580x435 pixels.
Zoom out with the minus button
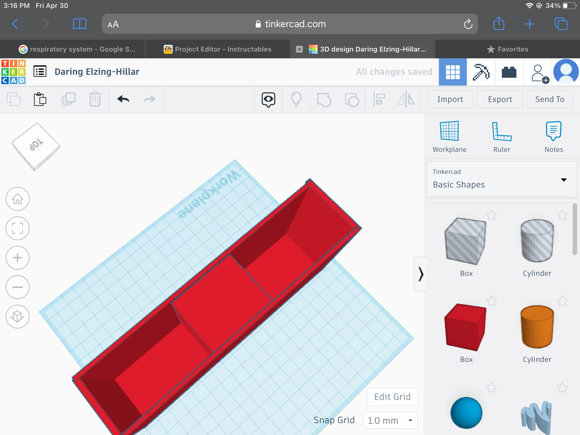point(18,287)
